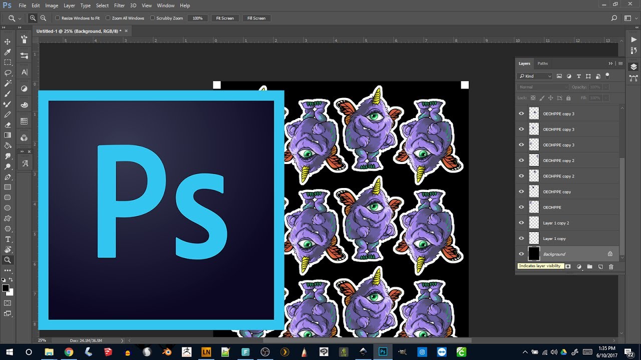
Task: Open the Image menu
Action: 52,5
